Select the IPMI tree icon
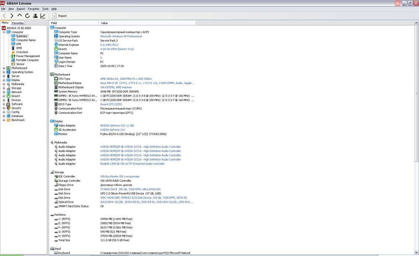The height and width of the screenshot is (256, 419). tap(13, 48)
